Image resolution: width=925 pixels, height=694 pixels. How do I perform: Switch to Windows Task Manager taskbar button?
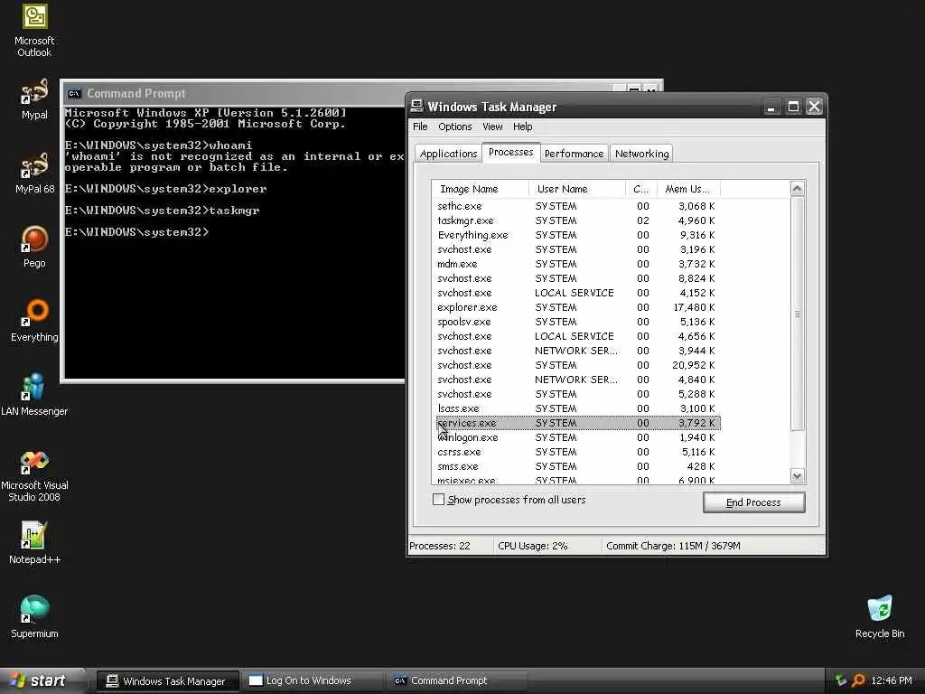tap(167, 681)
